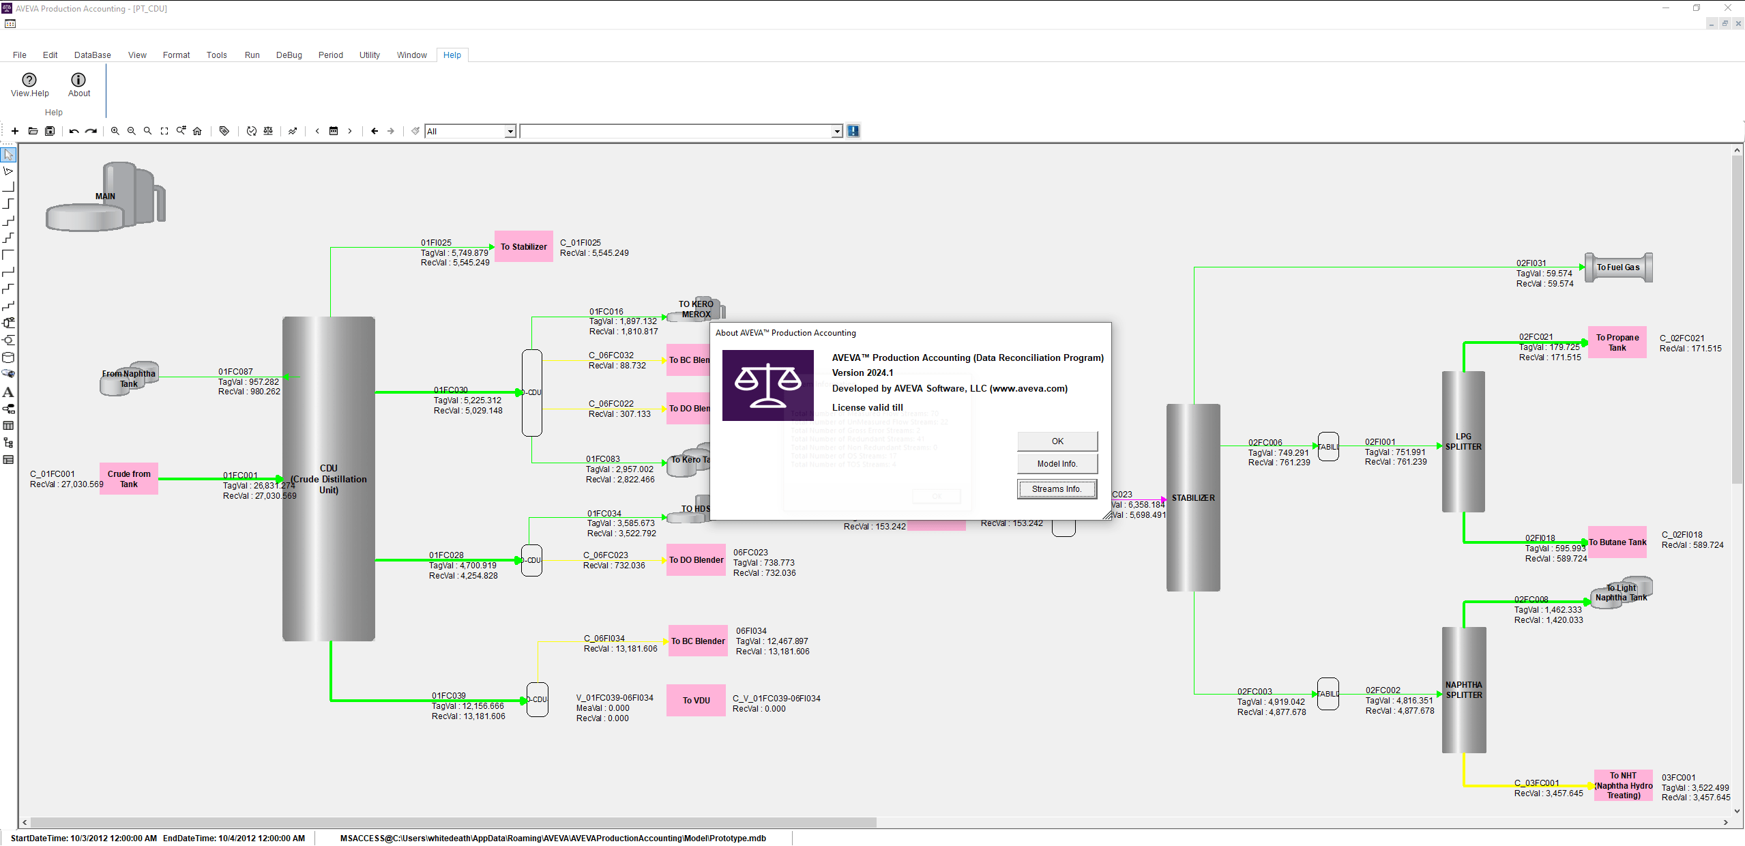Click the tag icon in toolbar
This screenshot has width=1745, height=846.
coord(224,131)
